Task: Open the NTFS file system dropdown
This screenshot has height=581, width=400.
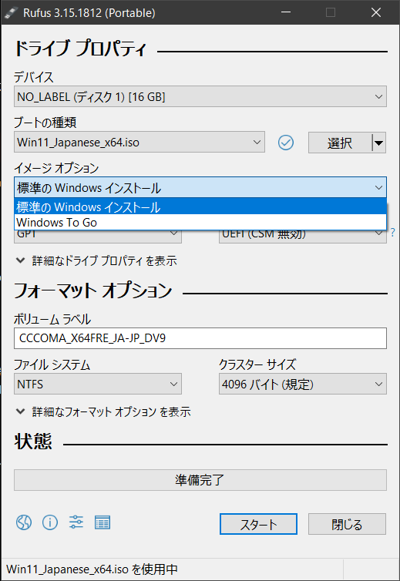Action: [x=98, y=384]
